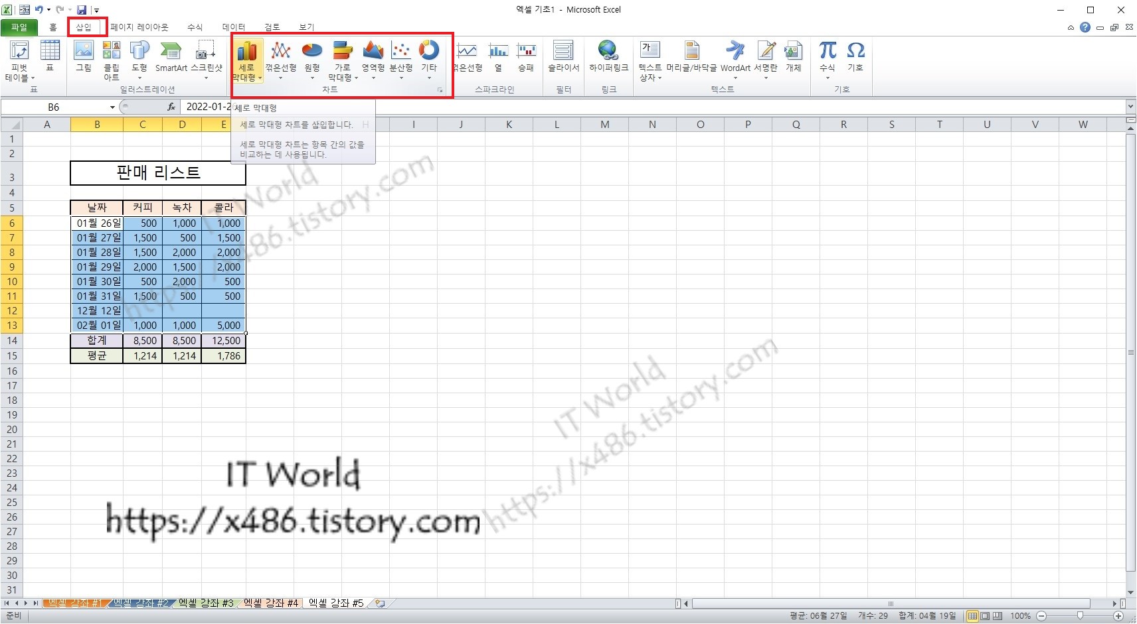Minimize the ribbon with caret icon

(x=1071, y=28)
